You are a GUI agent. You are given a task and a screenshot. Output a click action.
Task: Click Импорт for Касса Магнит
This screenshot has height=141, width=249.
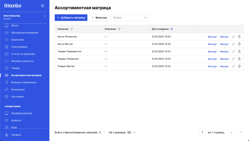click(224, 44)
